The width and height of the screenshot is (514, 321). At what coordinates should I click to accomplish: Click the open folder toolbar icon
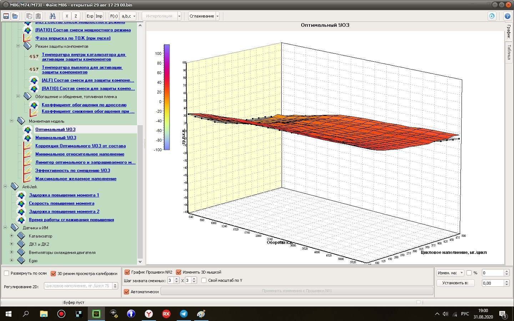(15, 16)
